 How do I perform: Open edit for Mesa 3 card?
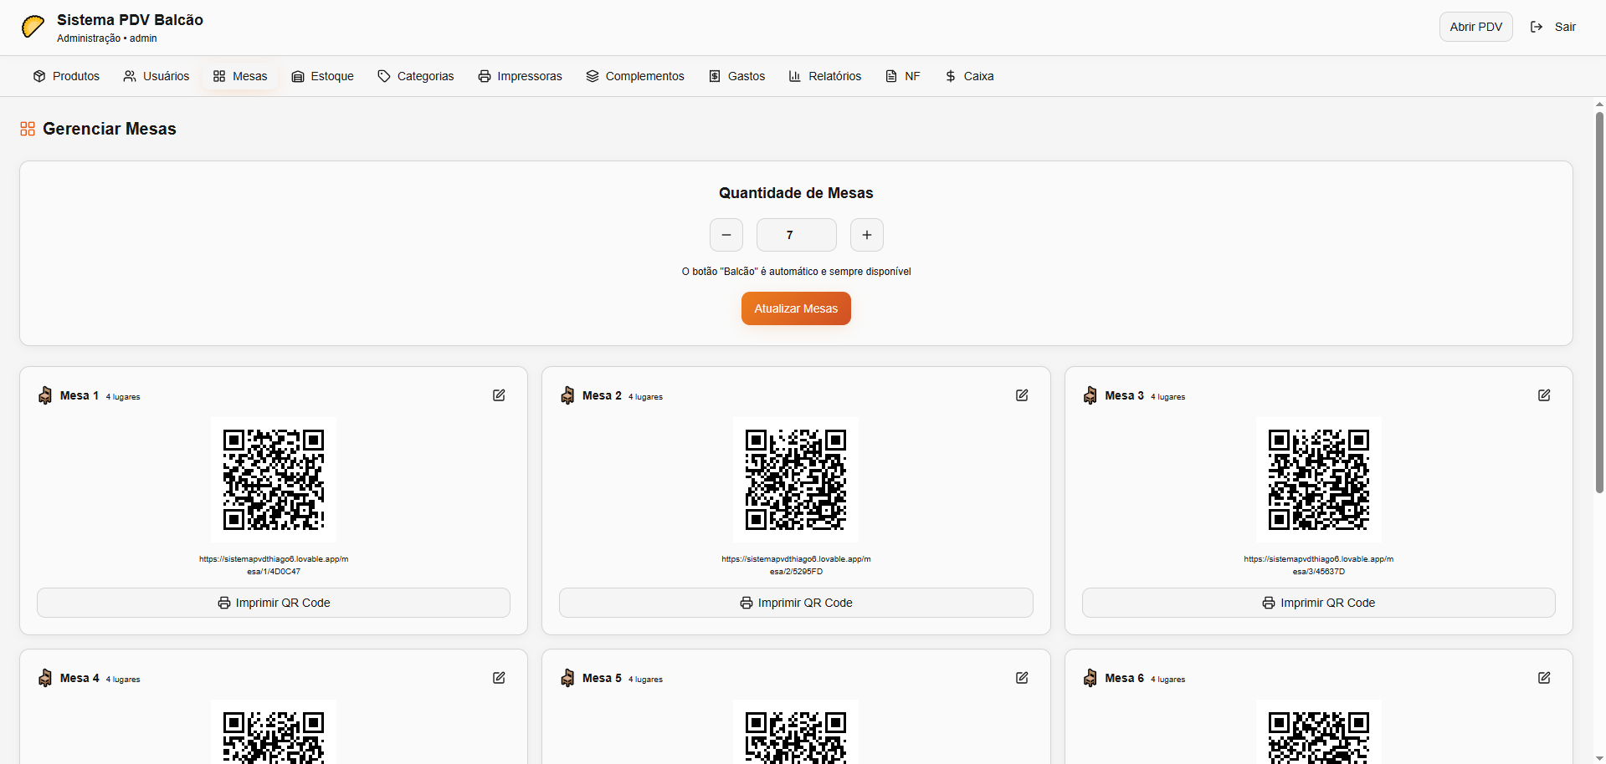pyautogui.click(x=1543, y=395)
